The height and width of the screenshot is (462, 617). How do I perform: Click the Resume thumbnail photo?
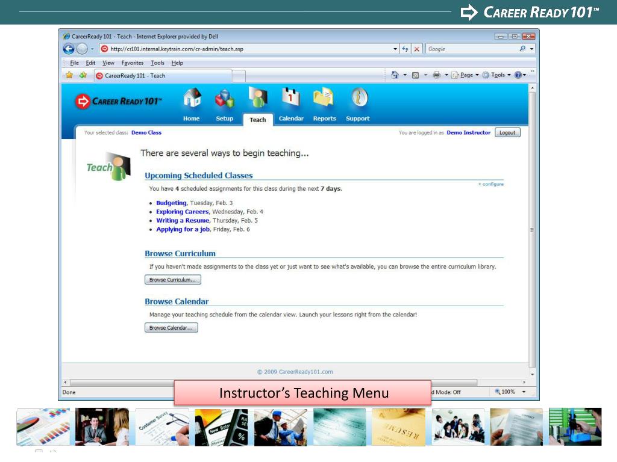[399, 427]
